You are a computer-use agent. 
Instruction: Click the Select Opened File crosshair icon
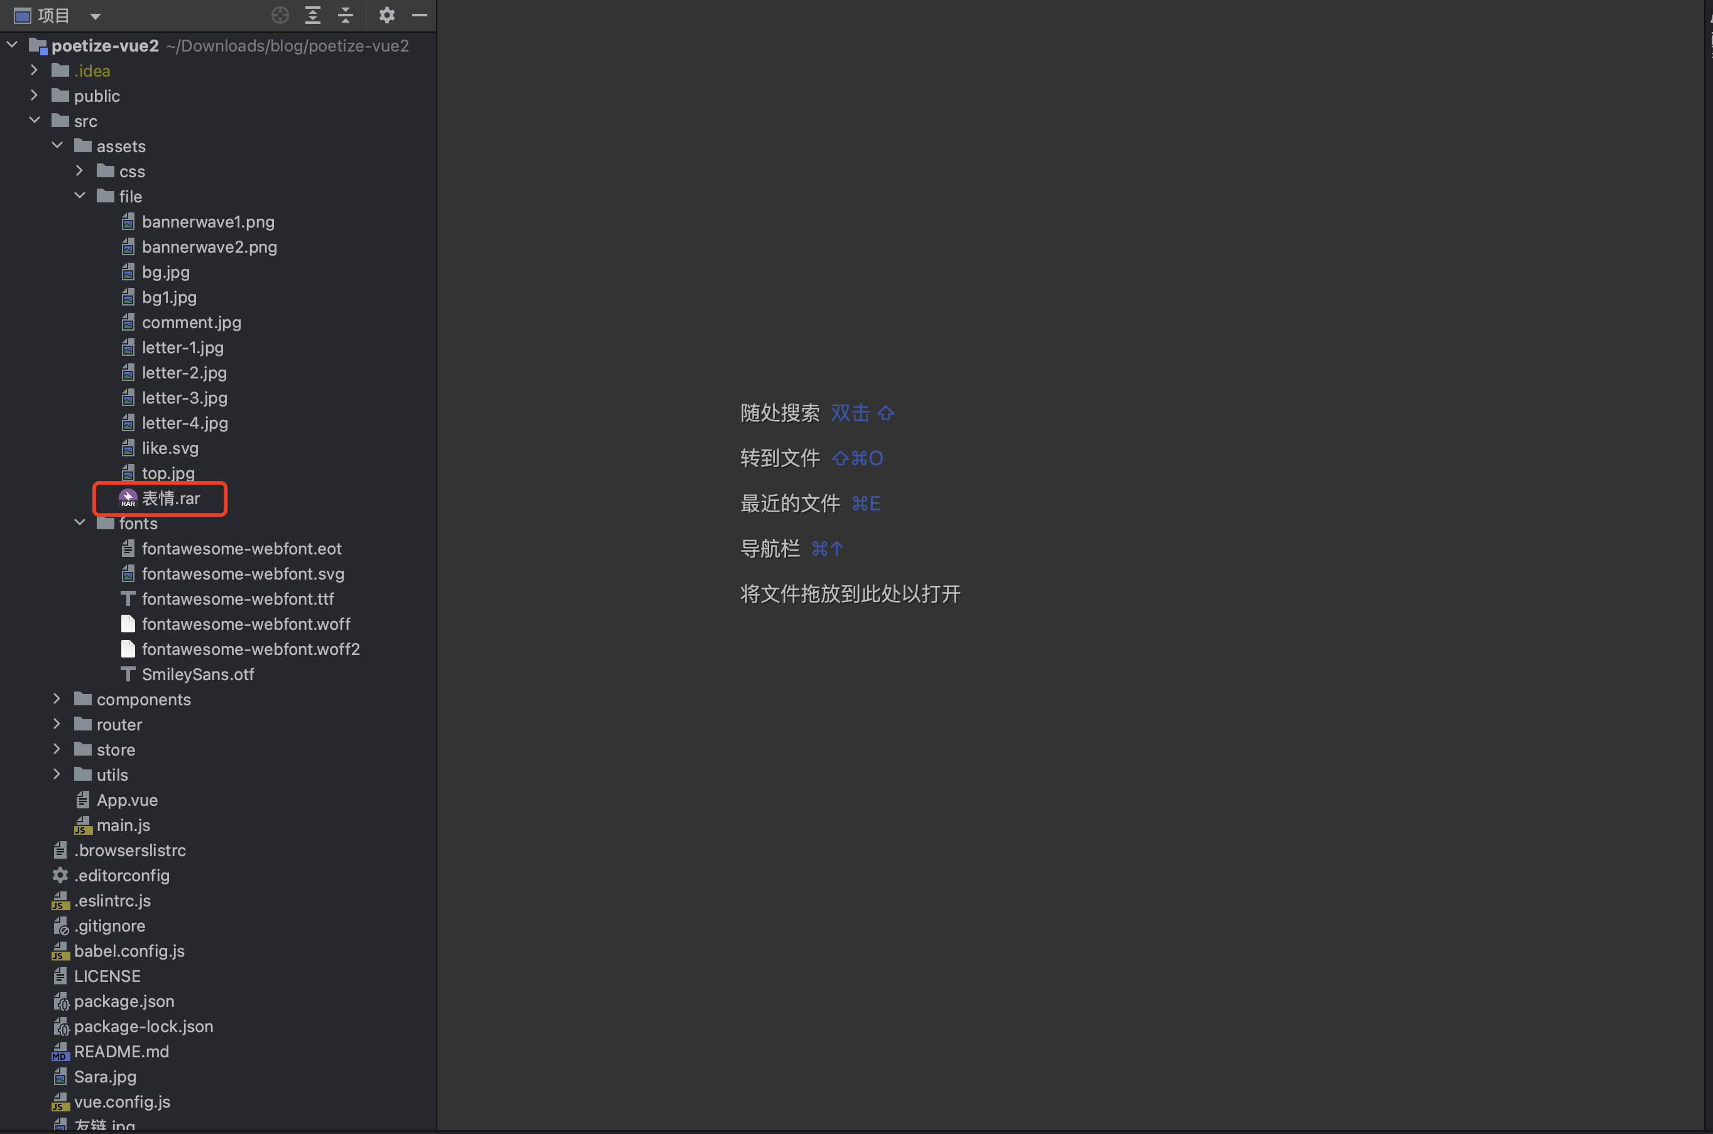(x=280, y=15)
